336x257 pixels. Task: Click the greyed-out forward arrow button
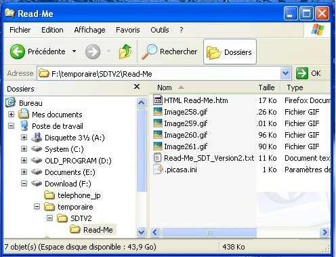93,52
